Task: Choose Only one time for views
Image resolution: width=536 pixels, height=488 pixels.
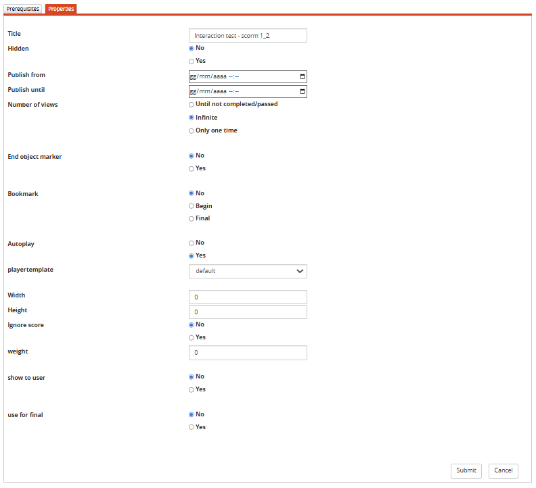Action: point(192,131)
